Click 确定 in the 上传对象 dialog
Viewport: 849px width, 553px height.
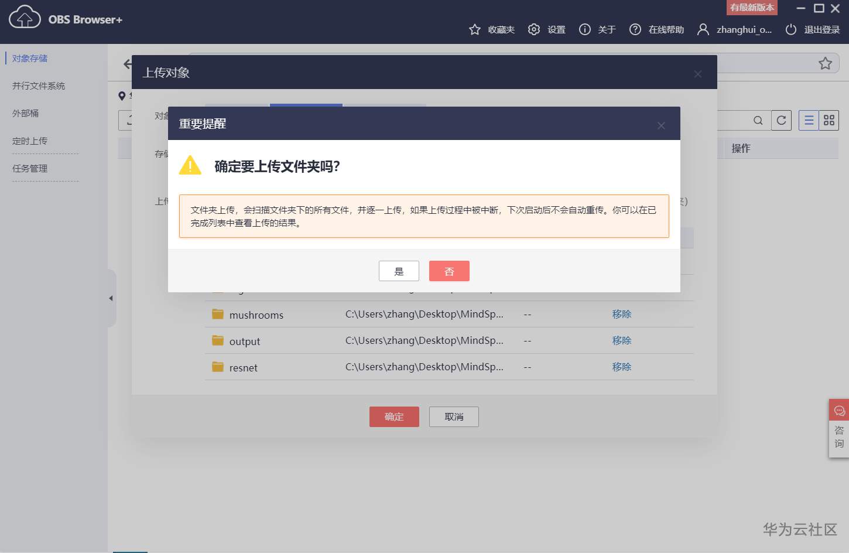[394, 417]
